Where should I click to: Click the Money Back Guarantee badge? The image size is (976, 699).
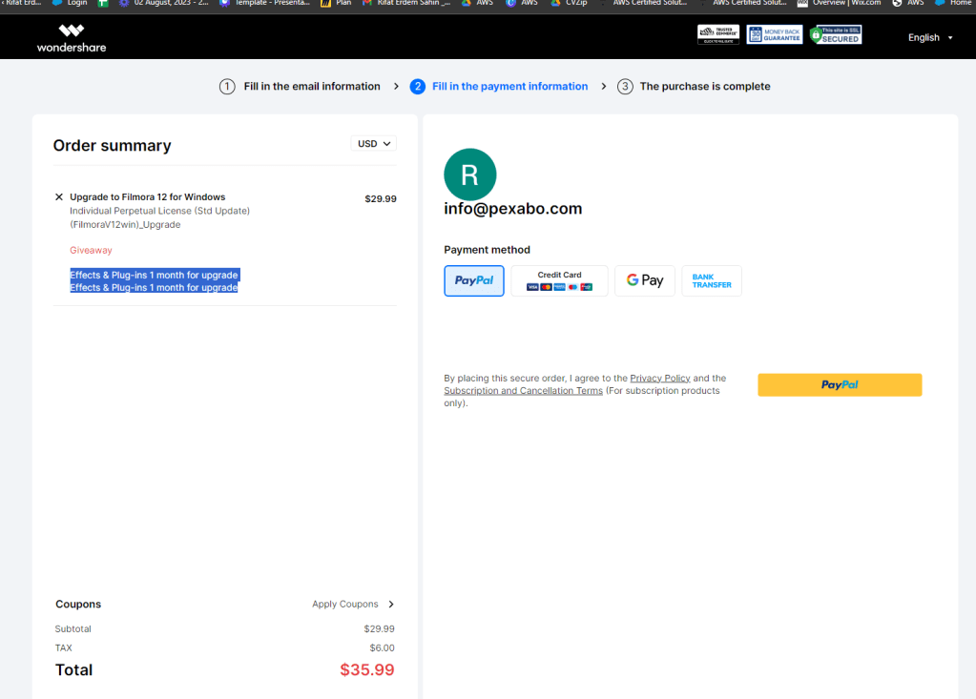775,35
